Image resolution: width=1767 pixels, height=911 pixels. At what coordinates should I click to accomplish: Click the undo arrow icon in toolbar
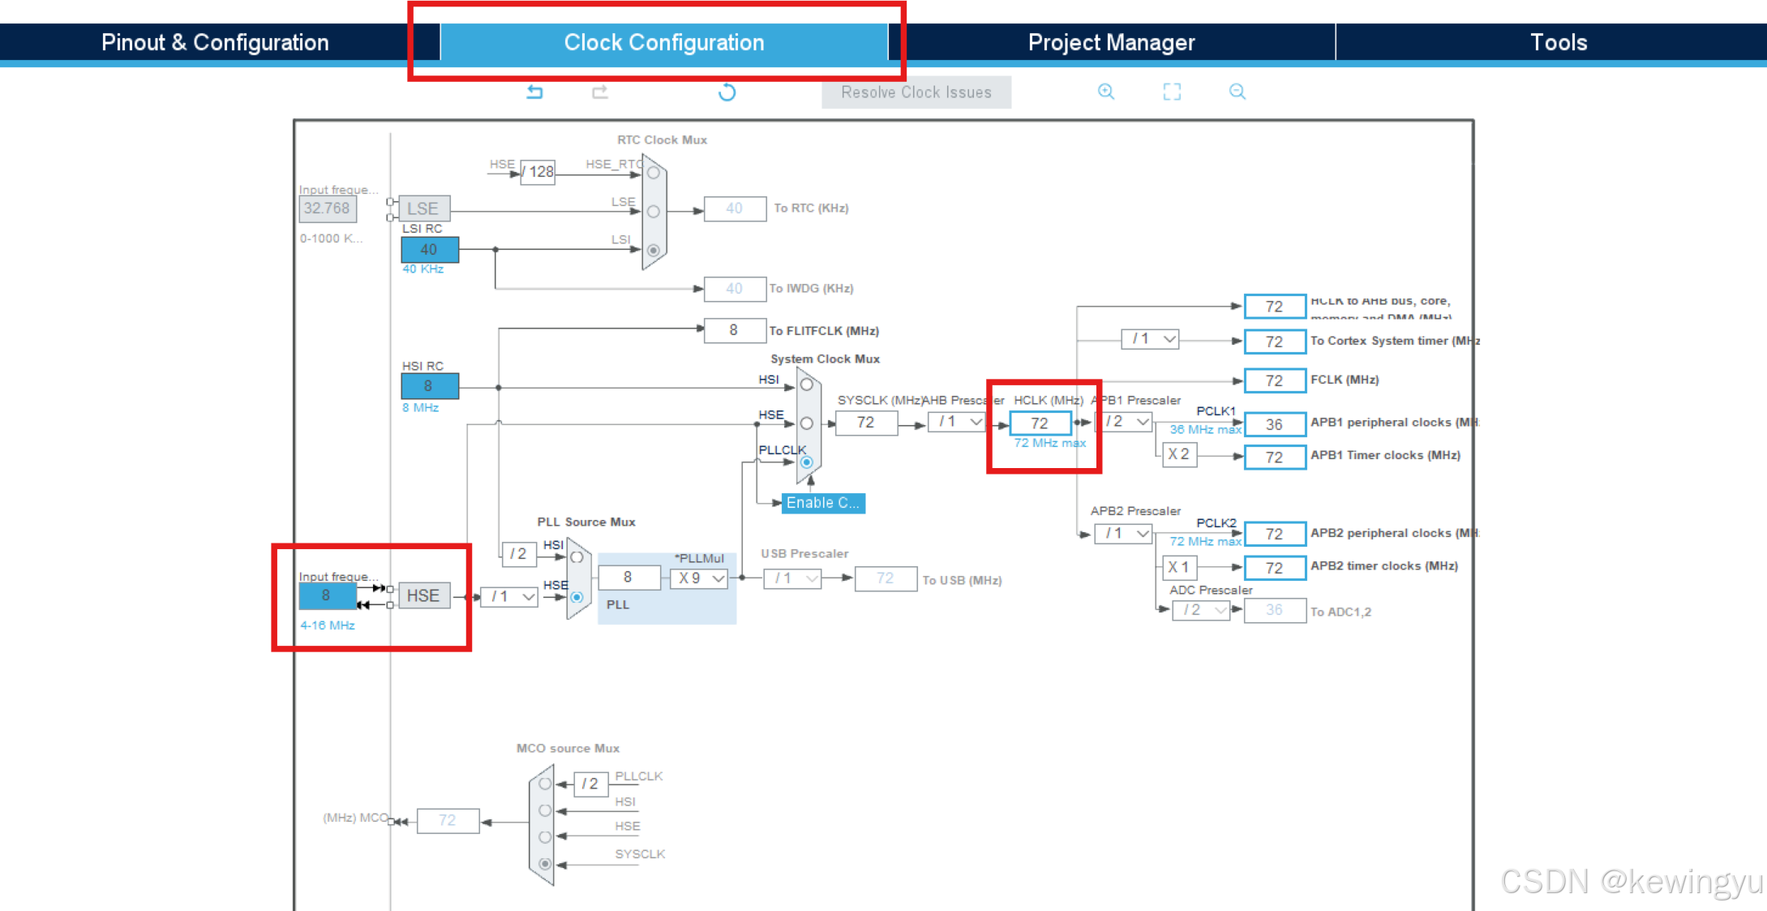(534, 92)
